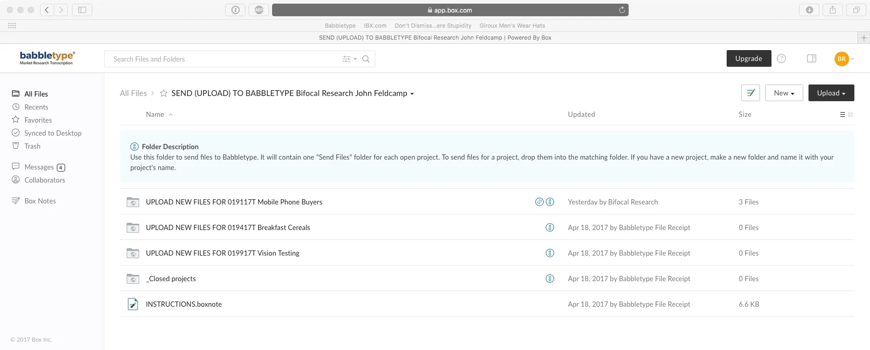Show all tabs overview icon

(856, 10)
